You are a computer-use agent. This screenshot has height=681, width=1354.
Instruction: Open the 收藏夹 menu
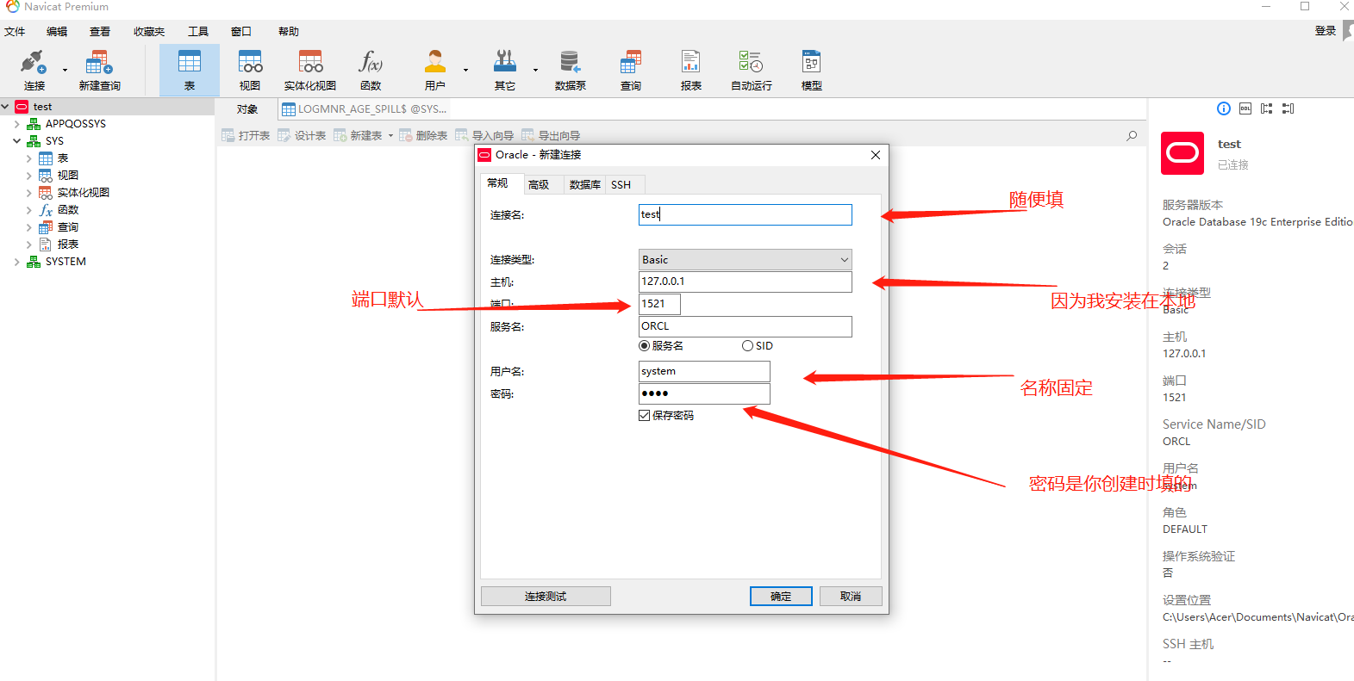(x=149, y=32)
